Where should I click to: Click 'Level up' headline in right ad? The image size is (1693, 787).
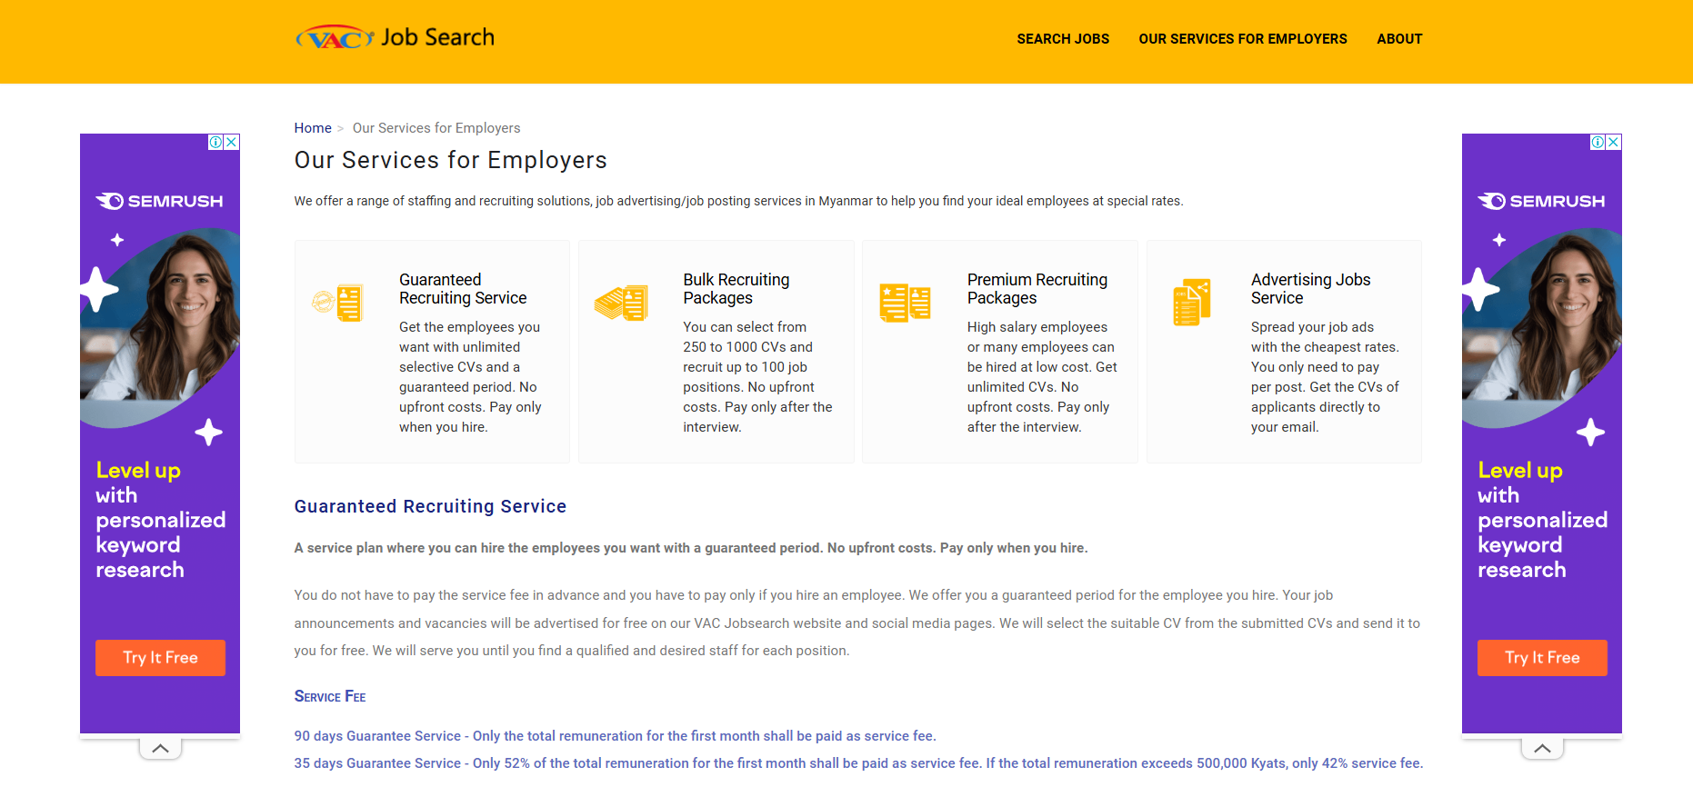click(x=1520, y=471)
